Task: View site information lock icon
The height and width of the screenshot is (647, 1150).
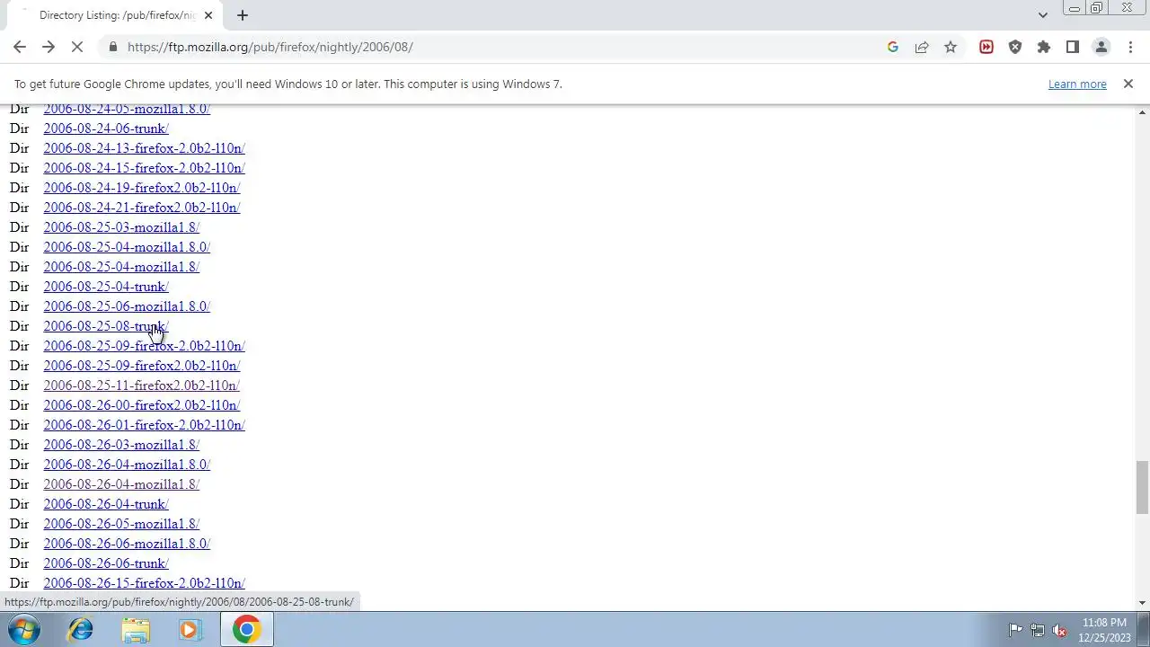Action: (112, 47)
